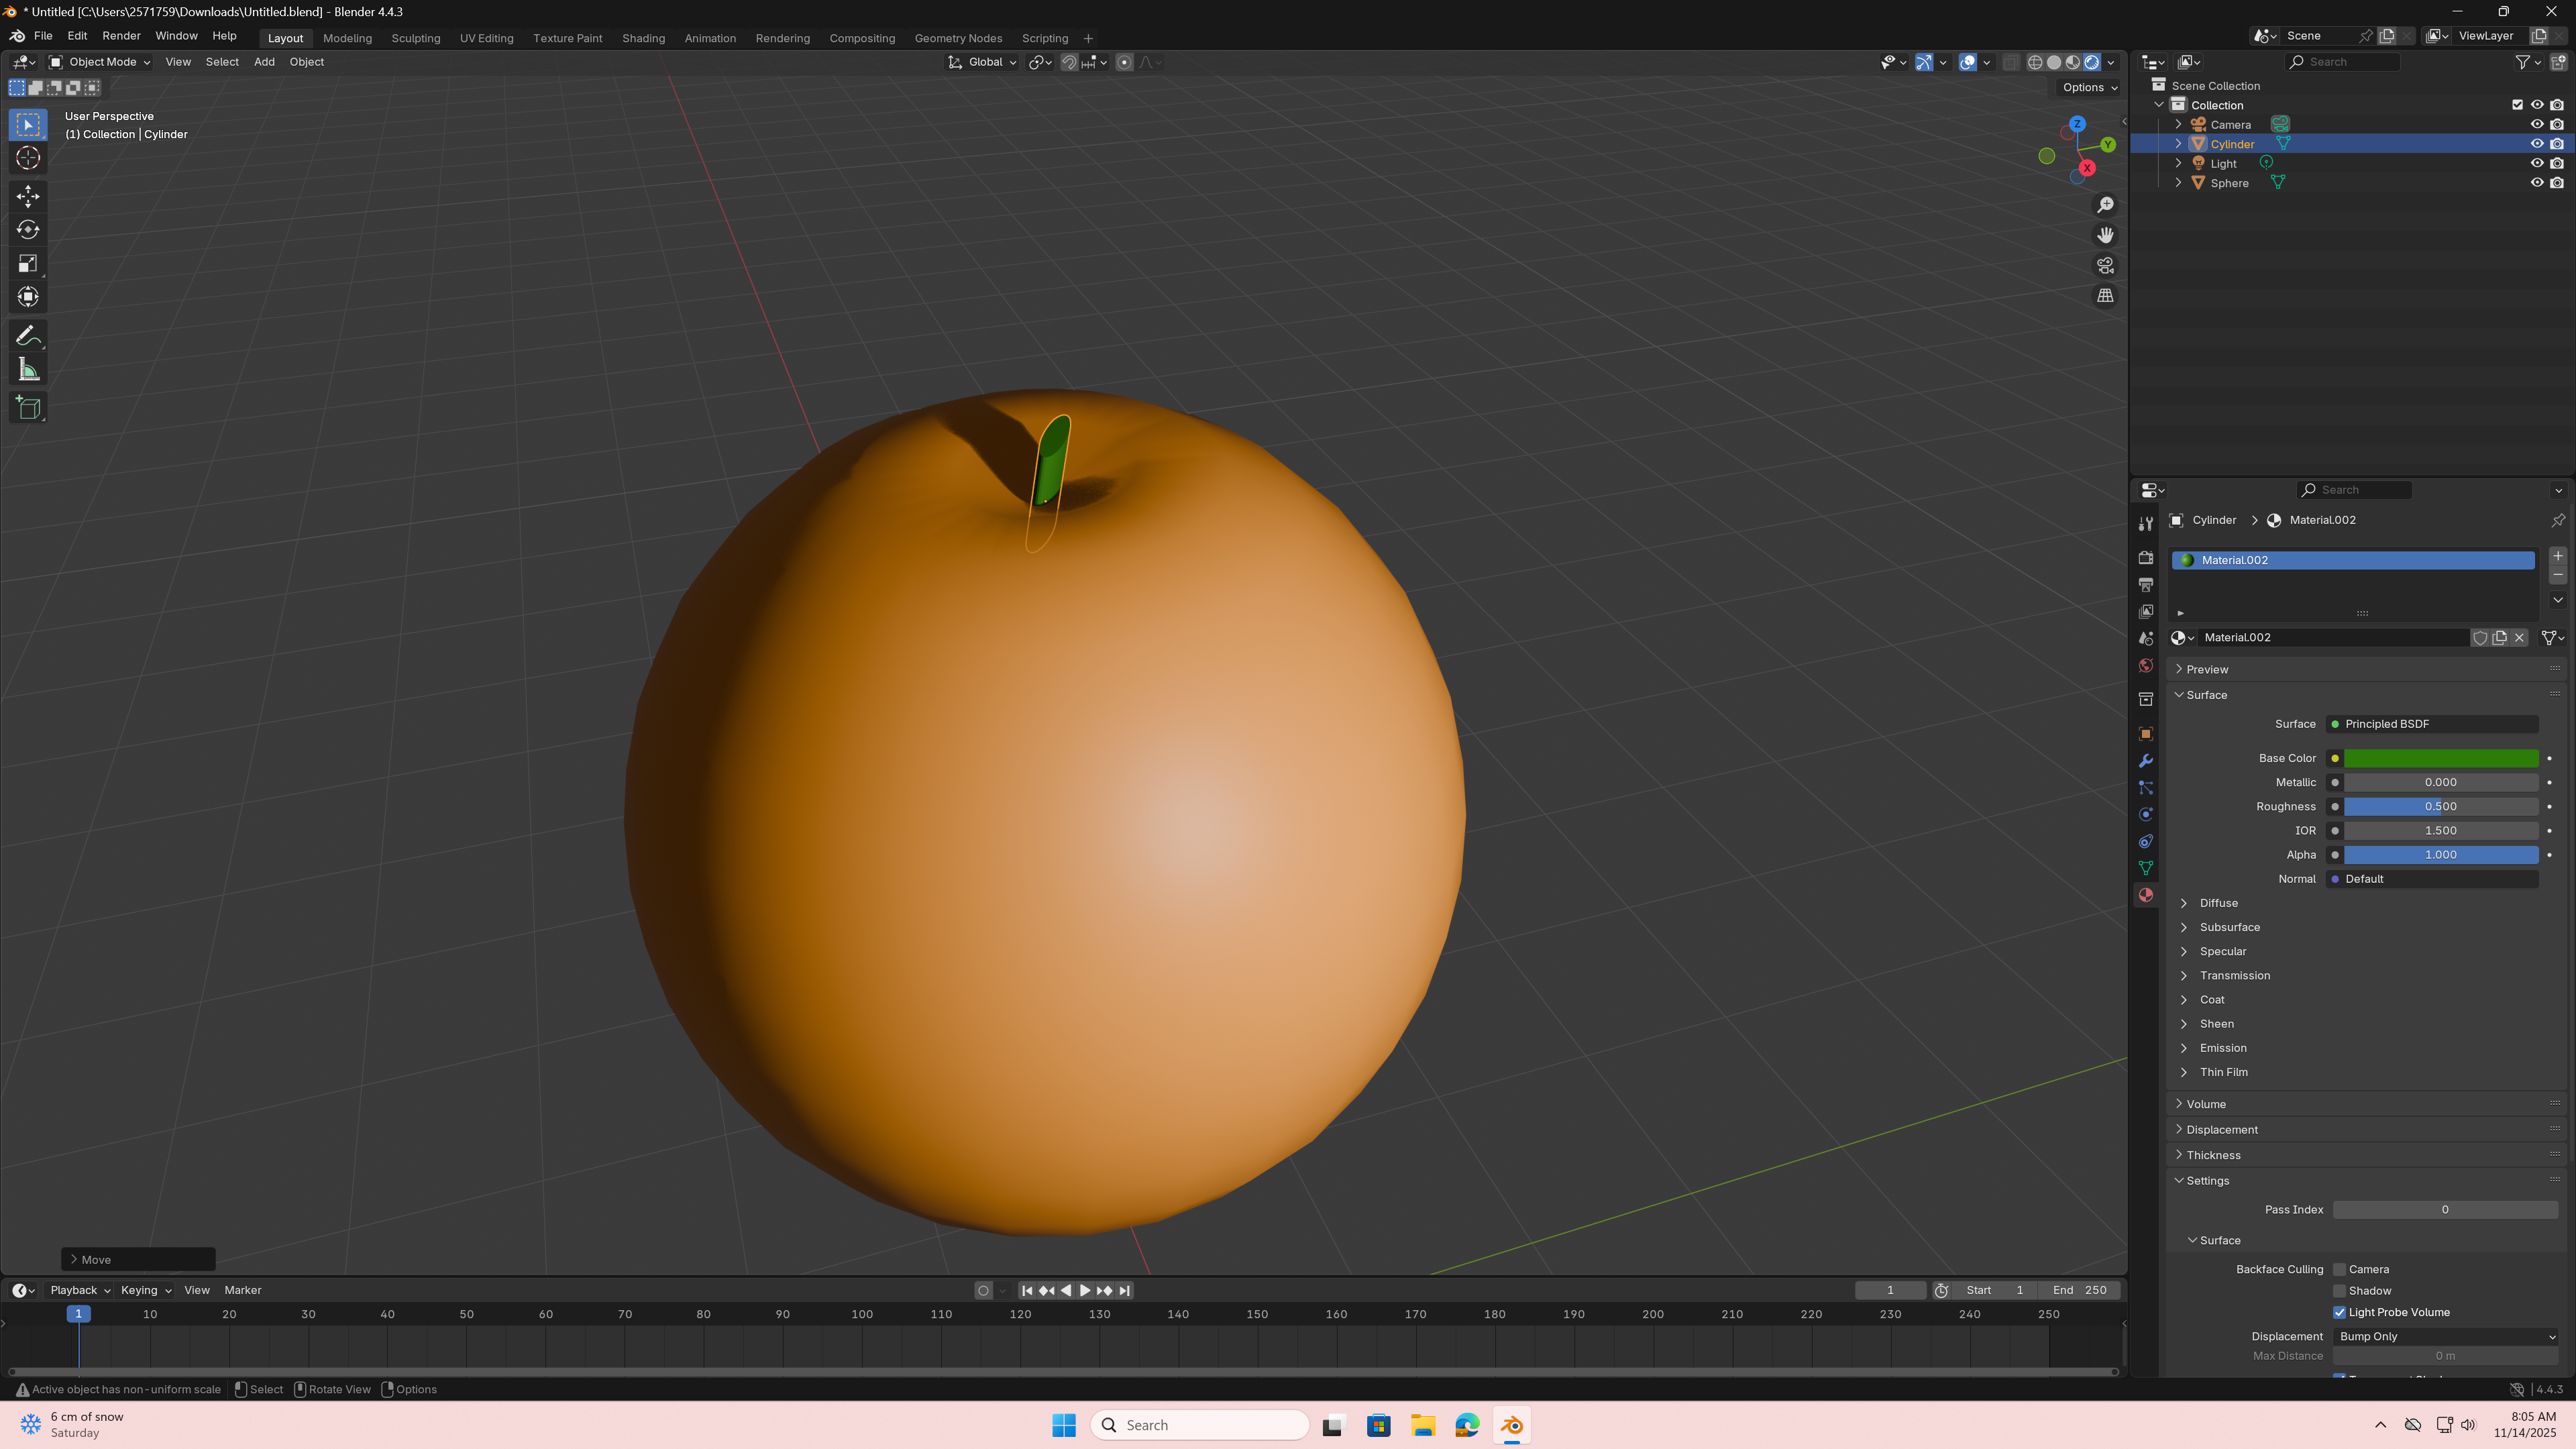
Task: Click the Options button in viewport
Action: (x=2089, y=87)
